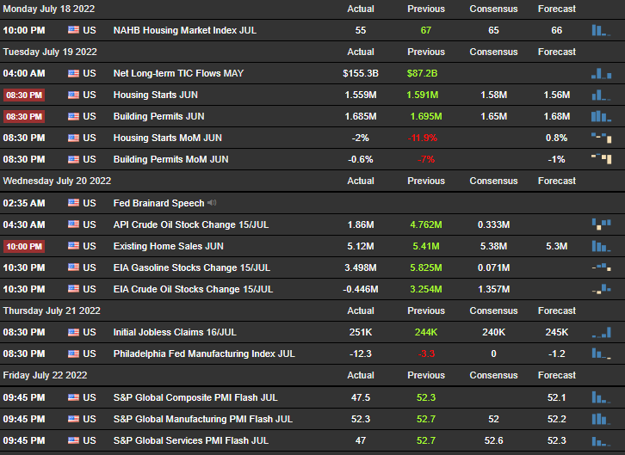Open chart icon for S&P Global Manufacturing PMI
Image resolution: width=625 pixels, height=455 pixels.
(x=601, y=419)
